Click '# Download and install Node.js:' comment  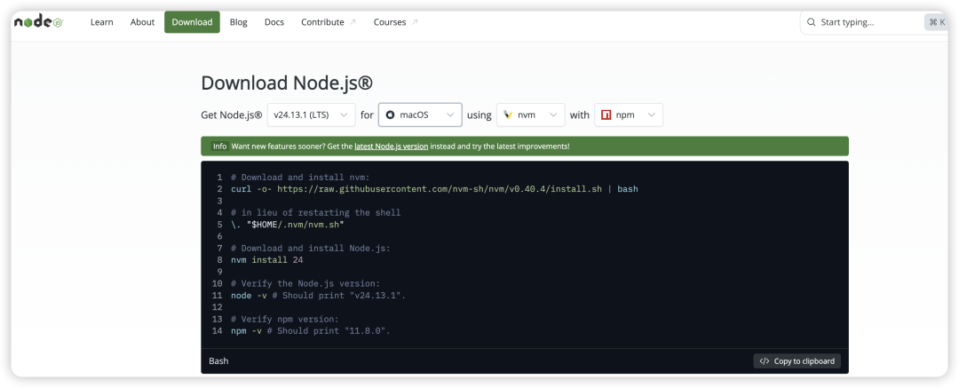pyautogui.click(x=310, y=249)
